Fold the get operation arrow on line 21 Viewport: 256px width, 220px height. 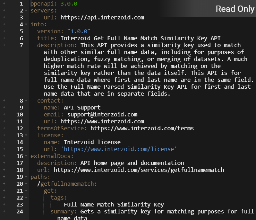26,191
